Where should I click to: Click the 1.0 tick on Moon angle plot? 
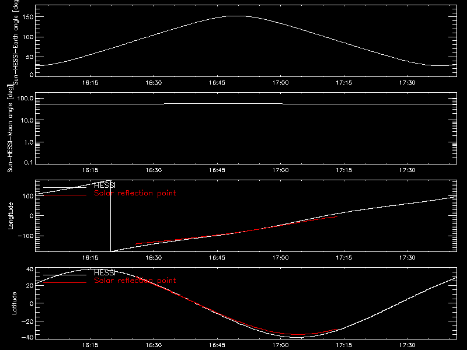click(29, 142)
